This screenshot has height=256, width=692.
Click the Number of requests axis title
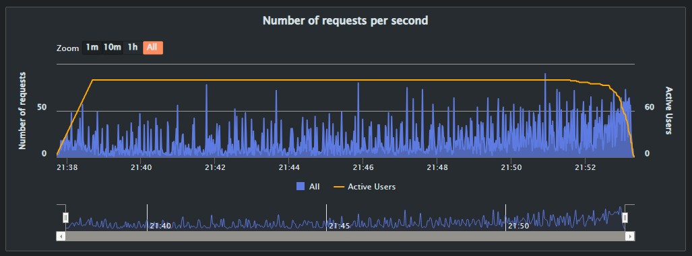click(x=22, y=111)
